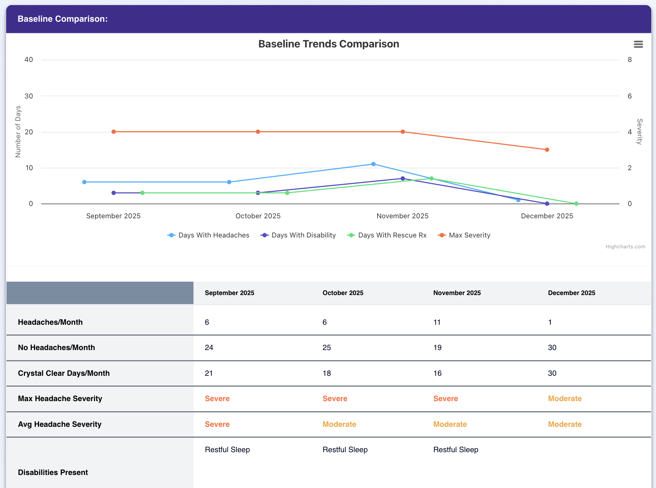Select December 2025 Days With Rescue Rx point
This screenshot has width=656, height=488.
tap(576, 204)
